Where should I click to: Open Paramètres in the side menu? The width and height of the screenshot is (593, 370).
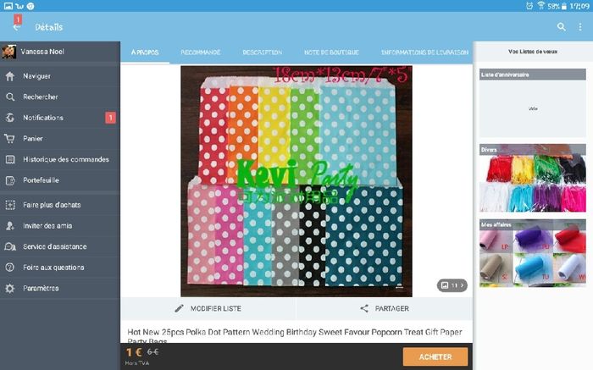(60, 289)
